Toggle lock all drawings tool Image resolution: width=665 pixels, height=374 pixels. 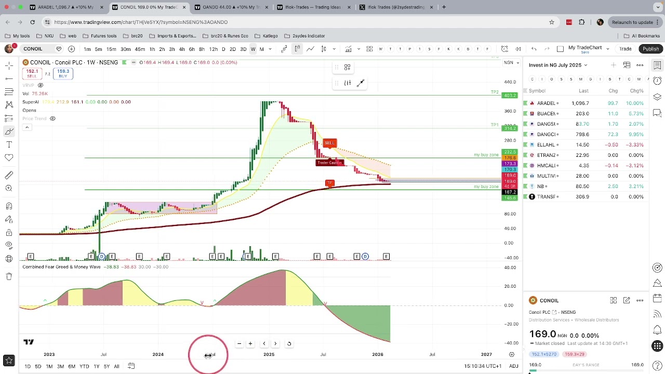click(x=9, y=233)
